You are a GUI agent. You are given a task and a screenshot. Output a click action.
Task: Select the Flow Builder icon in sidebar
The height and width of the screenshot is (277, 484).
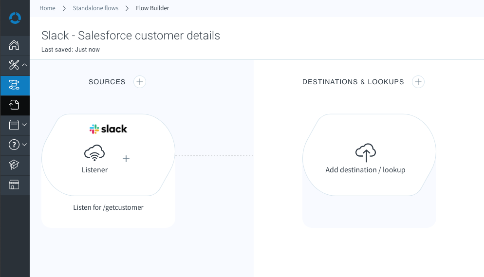[14, 85]
